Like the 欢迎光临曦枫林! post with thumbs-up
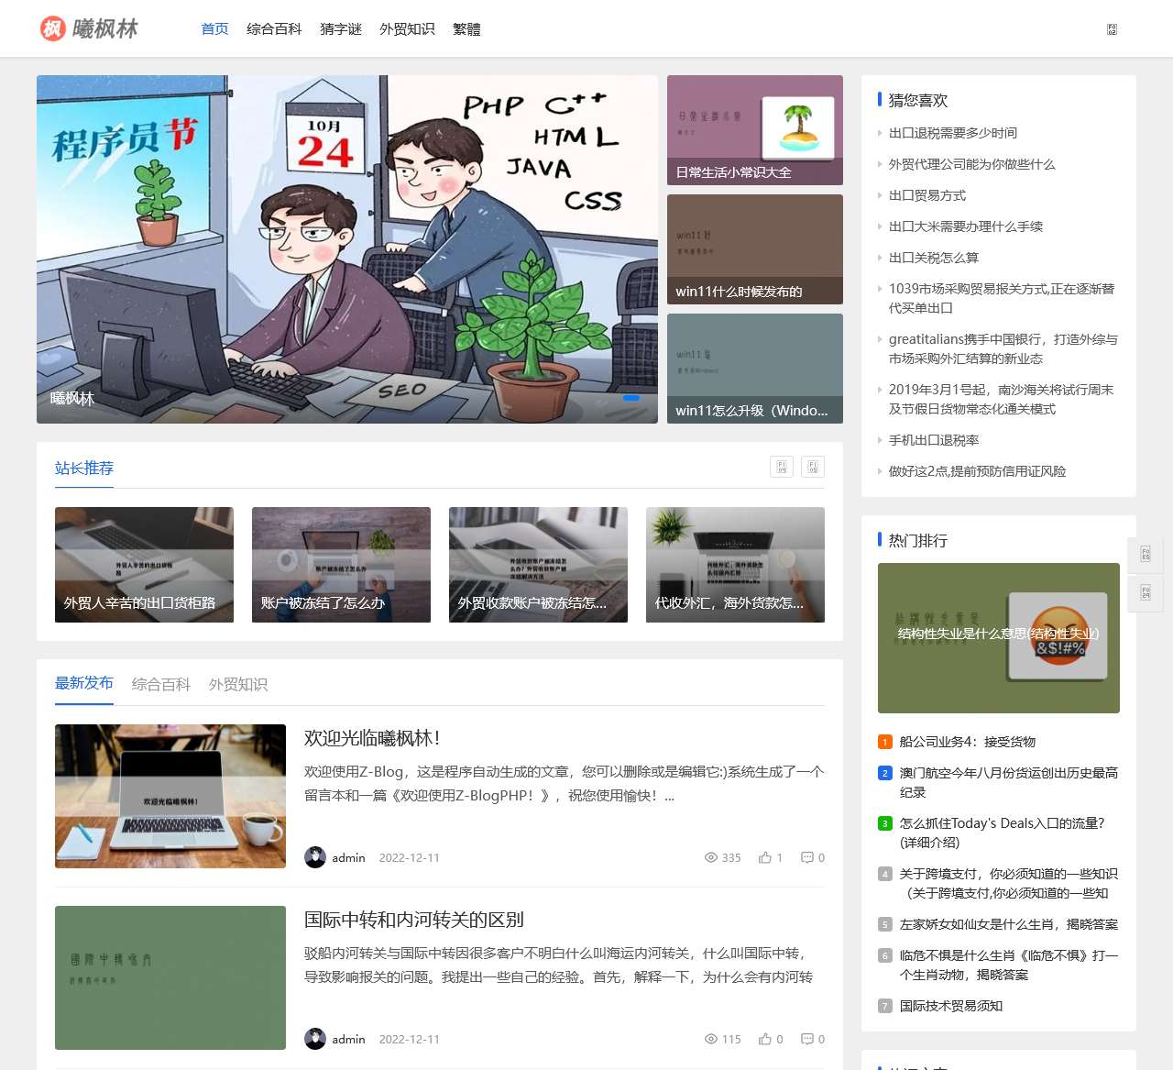The width and height of the screenshot is (1173, 1070). coord(765,857)
